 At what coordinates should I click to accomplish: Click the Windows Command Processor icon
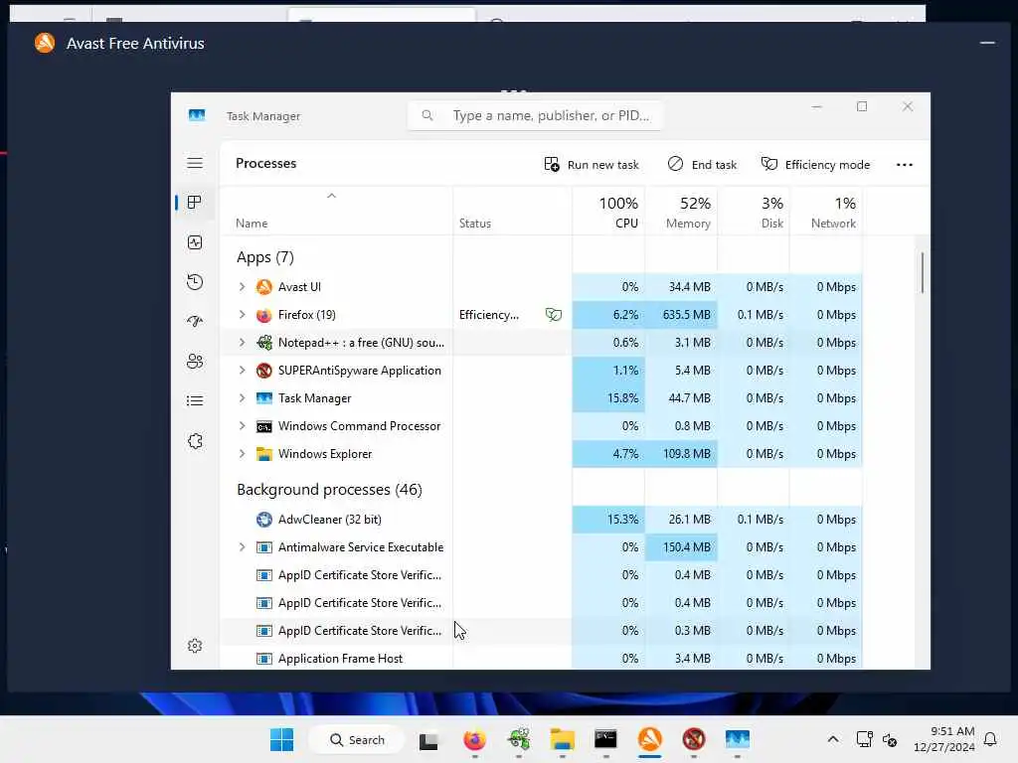264,426
